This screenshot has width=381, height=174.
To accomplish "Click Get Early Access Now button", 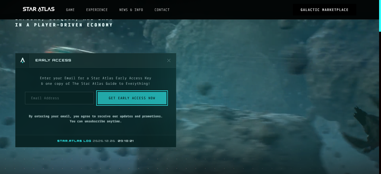I will pyautogui.click(x=132, y=98).
